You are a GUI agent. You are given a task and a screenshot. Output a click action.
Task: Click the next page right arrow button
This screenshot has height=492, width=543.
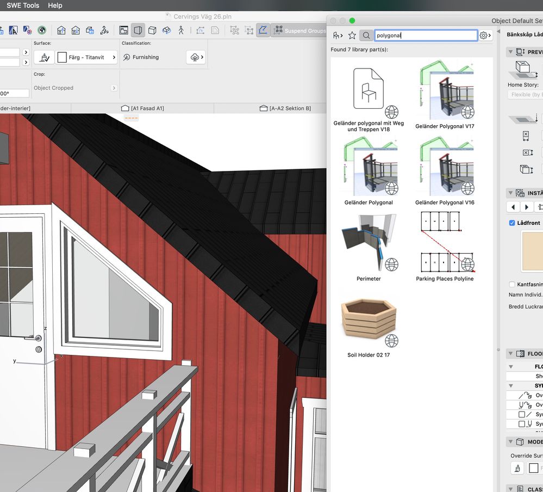coord(526,207)
